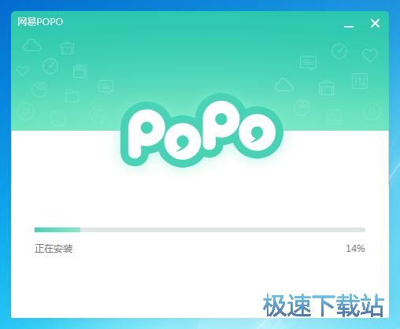Click the large POPO logo

click(202, 130)
